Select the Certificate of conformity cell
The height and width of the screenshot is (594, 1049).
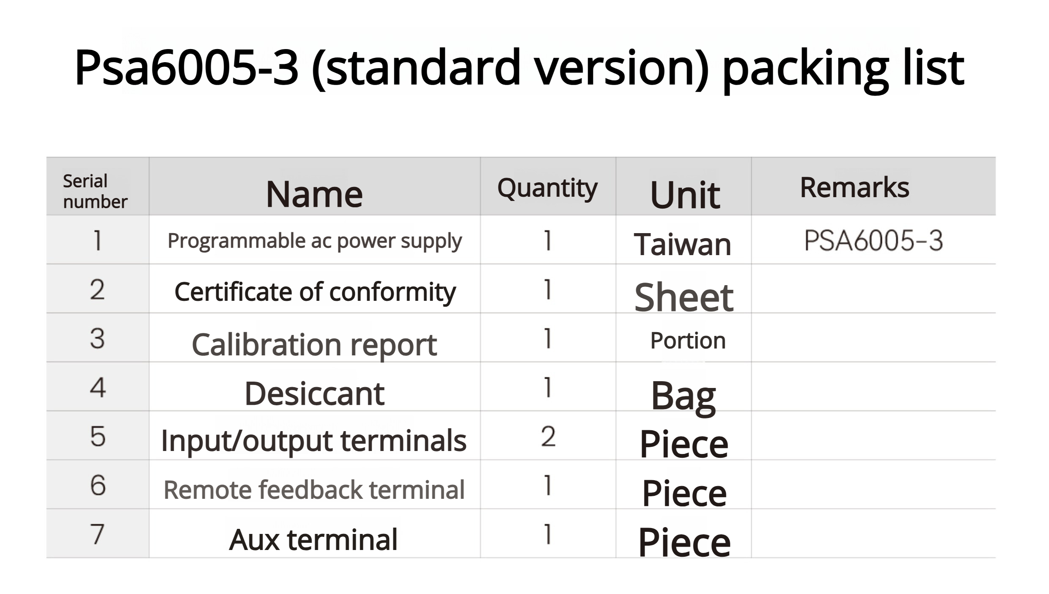(x=315, y=292)
